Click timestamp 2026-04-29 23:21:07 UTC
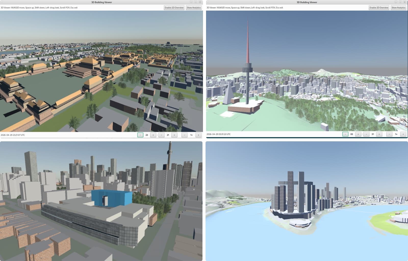This screenshot has width=408, height=261. pyautogui.click(x=13, y=135)
